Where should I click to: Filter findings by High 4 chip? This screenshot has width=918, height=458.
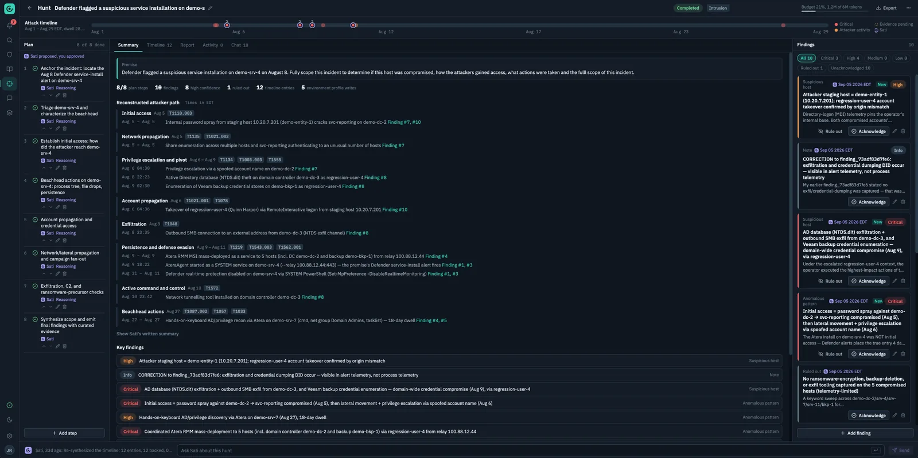pos(853,58)
